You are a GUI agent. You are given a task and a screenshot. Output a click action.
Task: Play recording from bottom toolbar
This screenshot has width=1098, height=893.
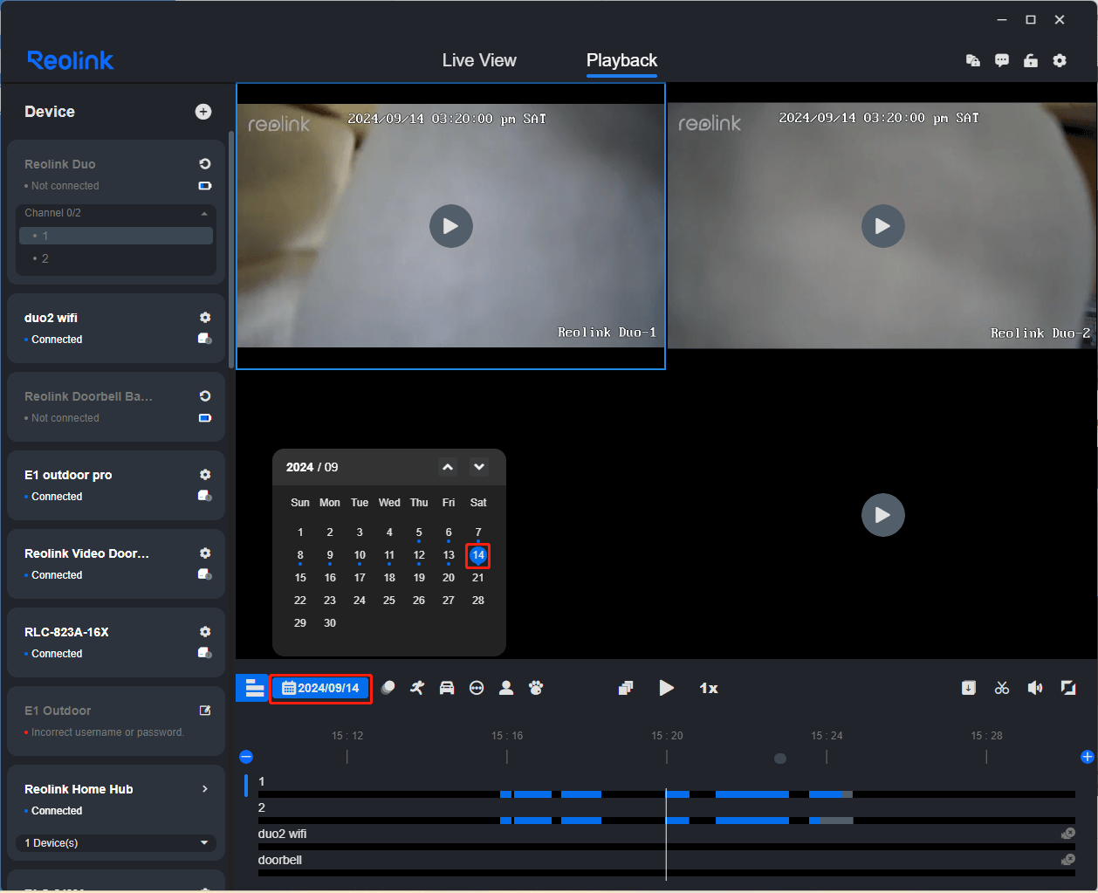[x=666, y=688]
